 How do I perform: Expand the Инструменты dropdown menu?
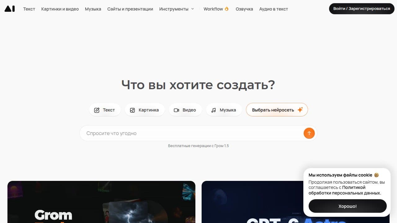click(177, 9)
